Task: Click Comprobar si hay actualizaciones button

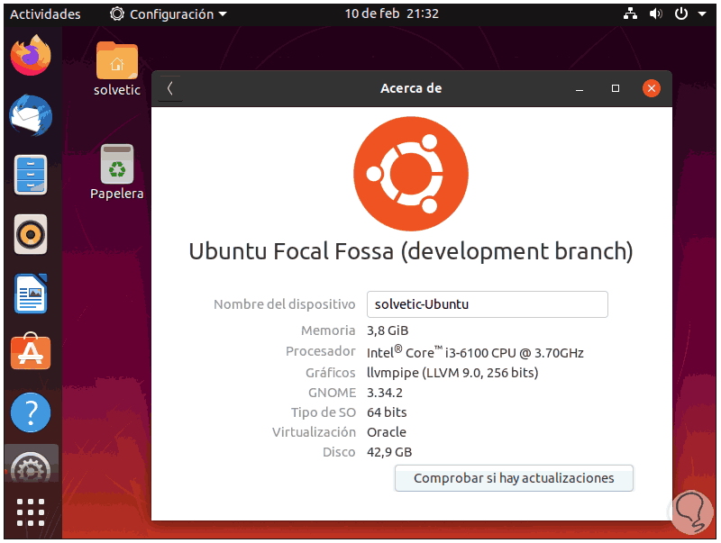Action: click(x=514, y=478)
